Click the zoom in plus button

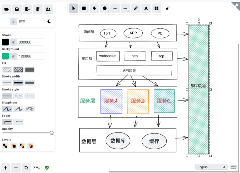6,168
